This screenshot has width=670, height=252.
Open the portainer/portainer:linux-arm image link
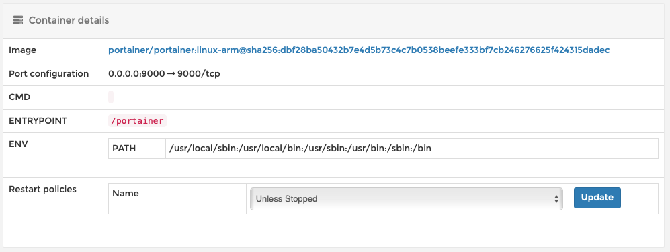coord(359,50)
